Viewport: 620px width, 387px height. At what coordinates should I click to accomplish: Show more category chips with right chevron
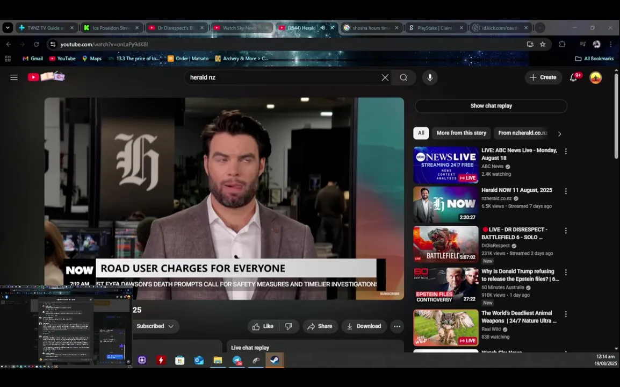click(559, 134)
